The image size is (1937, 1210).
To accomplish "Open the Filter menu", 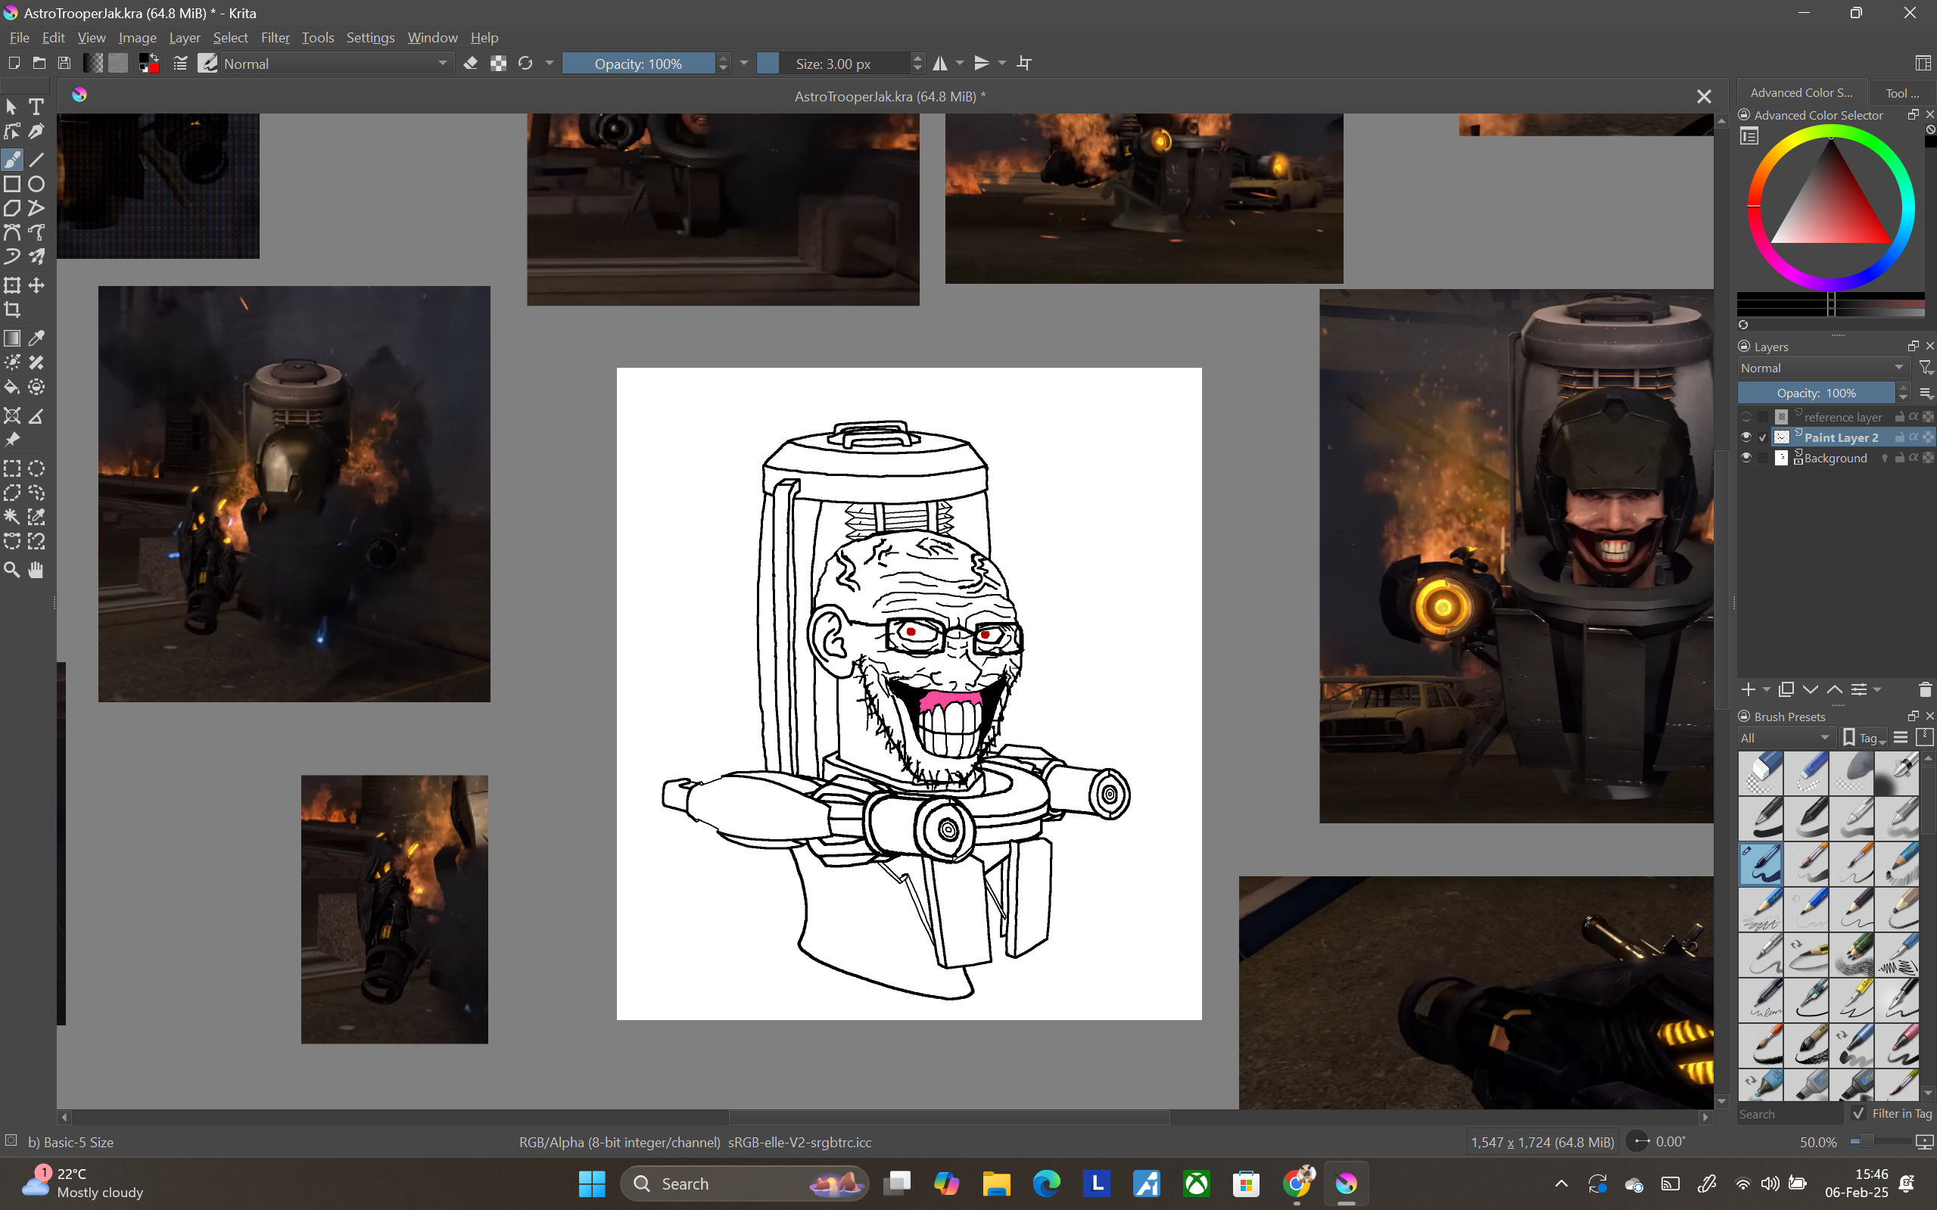I will click(275, 38).
